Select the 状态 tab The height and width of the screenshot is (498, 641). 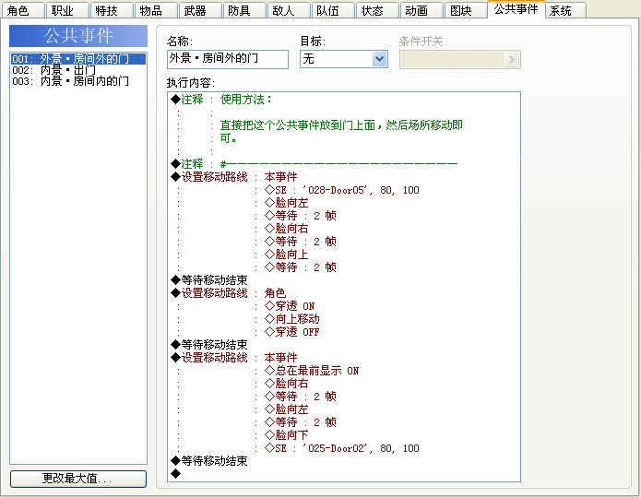pos(377,10)
